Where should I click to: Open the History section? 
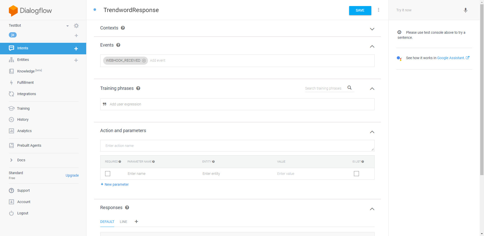(x=23, y=120)
